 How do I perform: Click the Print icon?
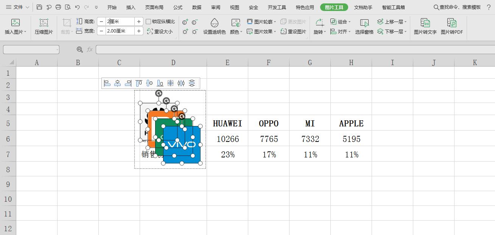(x=58, y=7)
